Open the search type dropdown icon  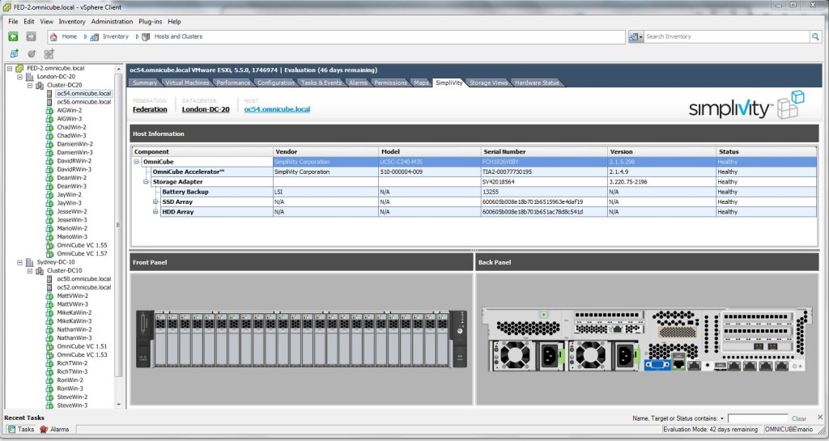pos(636,36)
